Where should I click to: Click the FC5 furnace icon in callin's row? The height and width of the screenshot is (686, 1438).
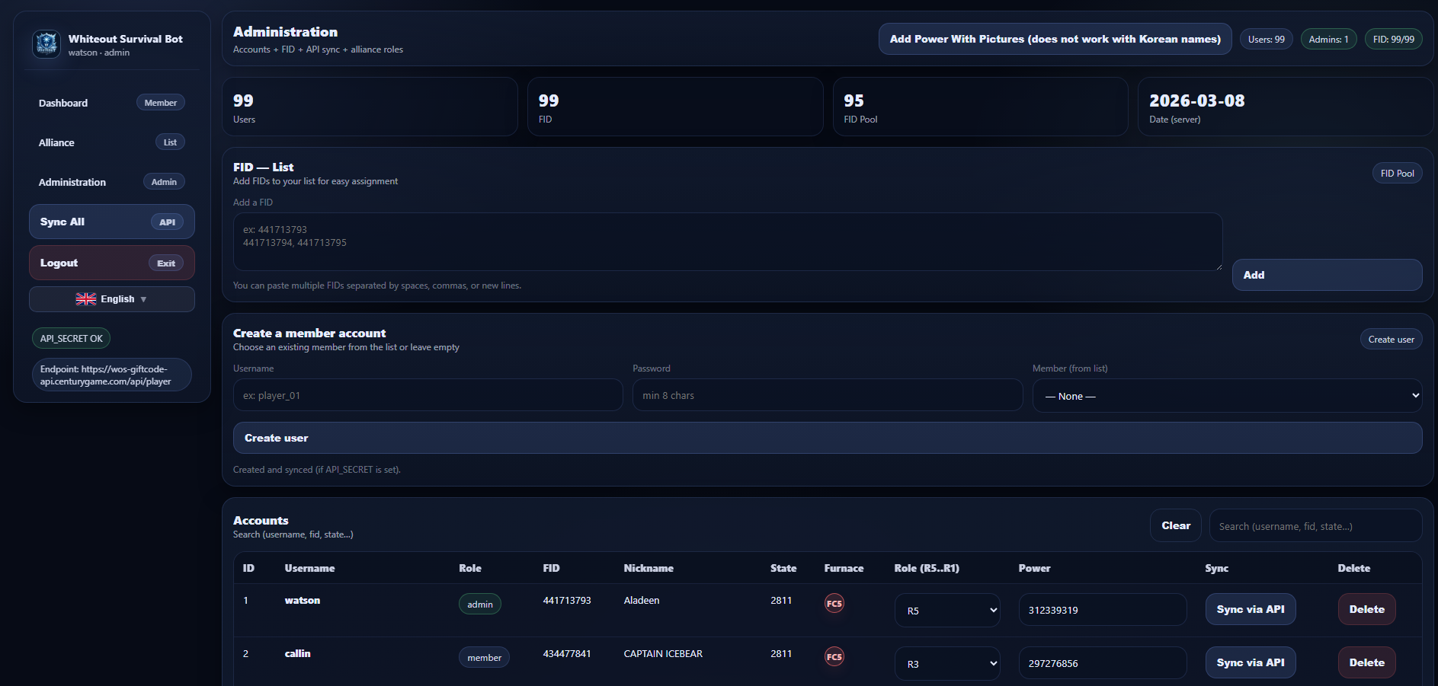834,656
